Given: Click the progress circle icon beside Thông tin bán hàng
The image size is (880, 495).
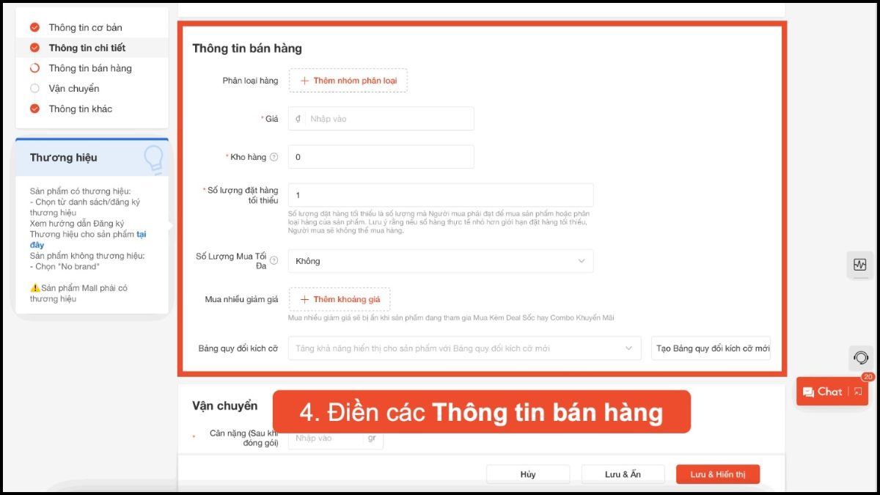Looking at the screenshot, I should 34,68.
